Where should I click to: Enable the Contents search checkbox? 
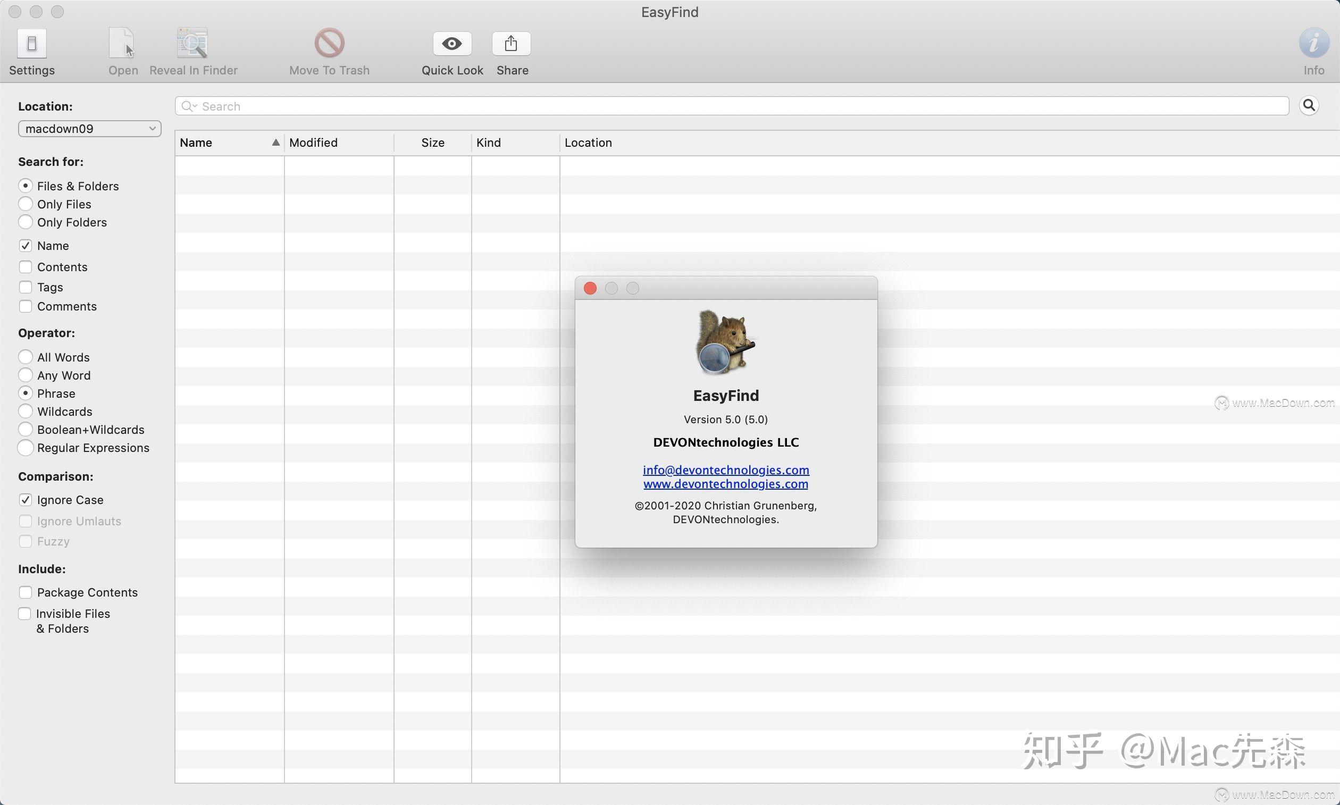25,266
